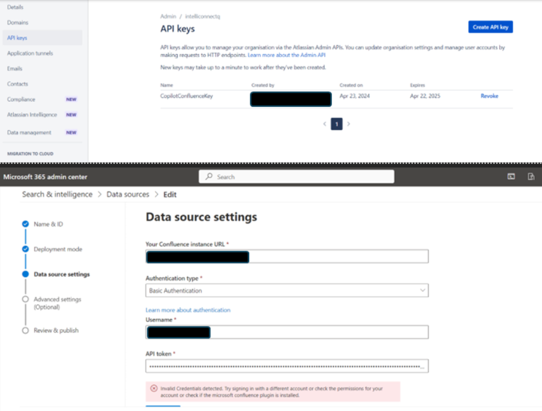Select Domains in the Atlassian sidebar
The height and width of the screenshot is (411, 542).
tap(19, 22)
